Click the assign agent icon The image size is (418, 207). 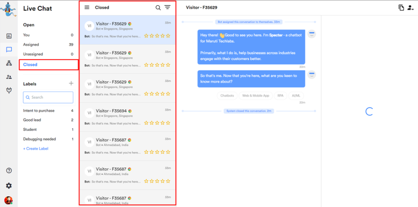pos(410,8)
